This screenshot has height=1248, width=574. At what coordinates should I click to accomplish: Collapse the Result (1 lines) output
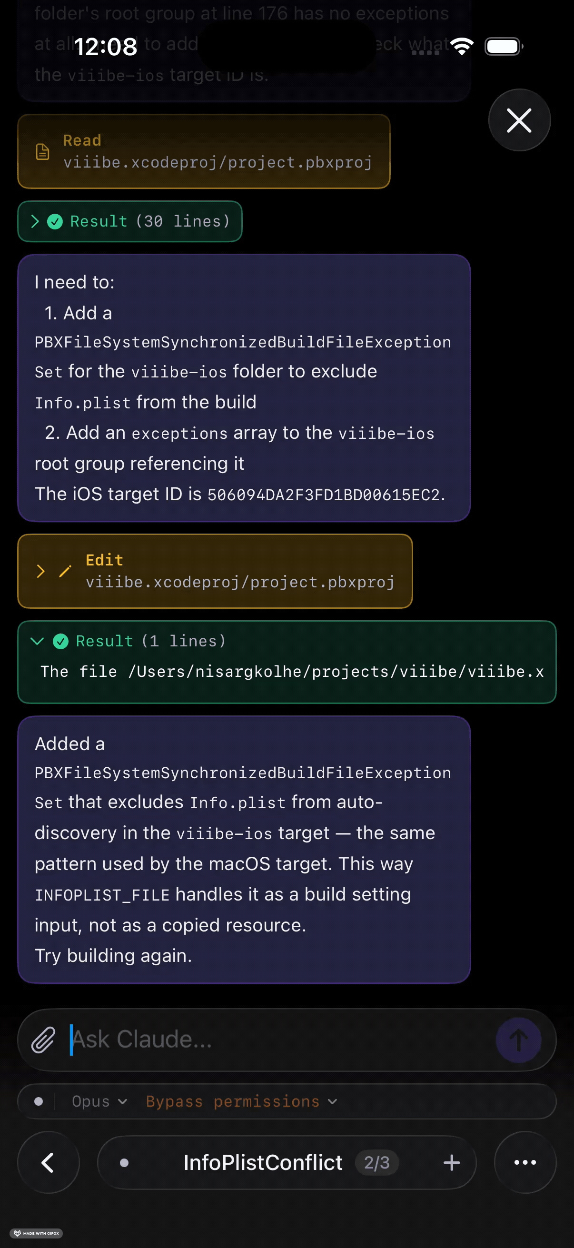tap(37, 641)
